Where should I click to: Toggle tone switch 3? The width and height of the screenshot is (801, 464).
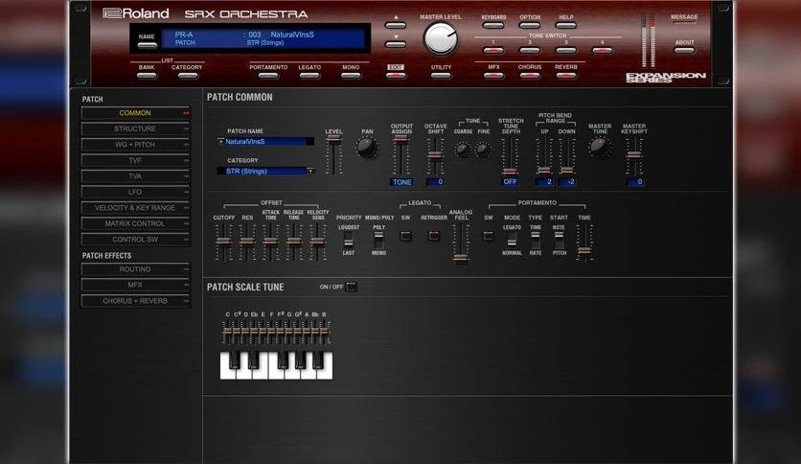(x=565, y=50)
